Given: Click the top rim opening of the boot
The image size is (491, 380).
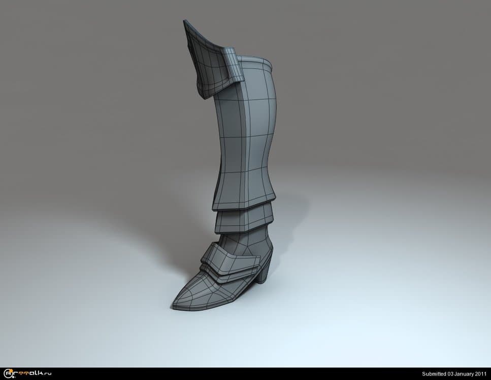Looking at the screenshot, I should (x=257, y=63).
